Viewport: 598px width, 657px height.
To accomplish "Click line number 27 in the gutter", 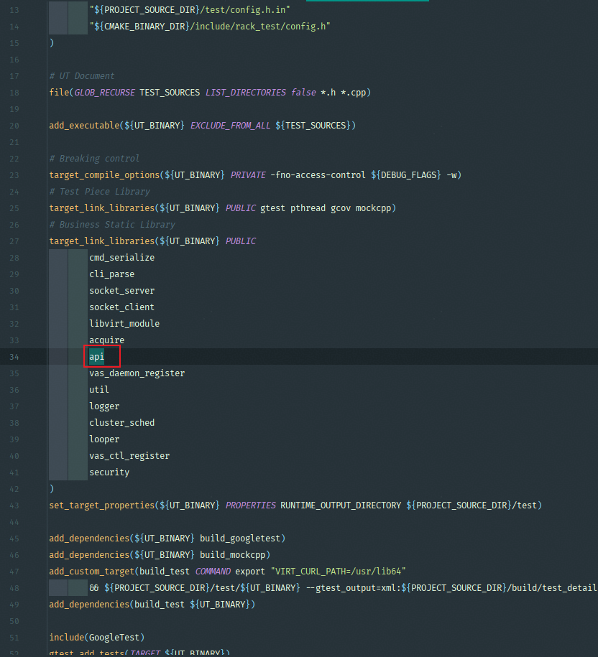I will tap(14, 241).
